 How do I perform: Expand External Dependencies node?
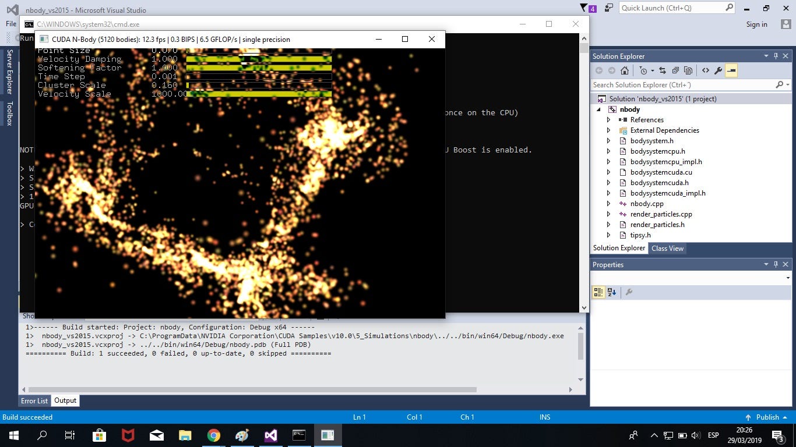point(609,130)
